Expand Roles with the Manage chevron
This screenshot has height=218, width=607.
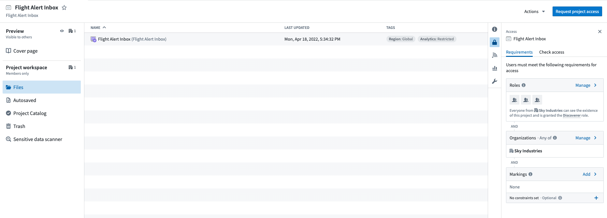point(595,85)
